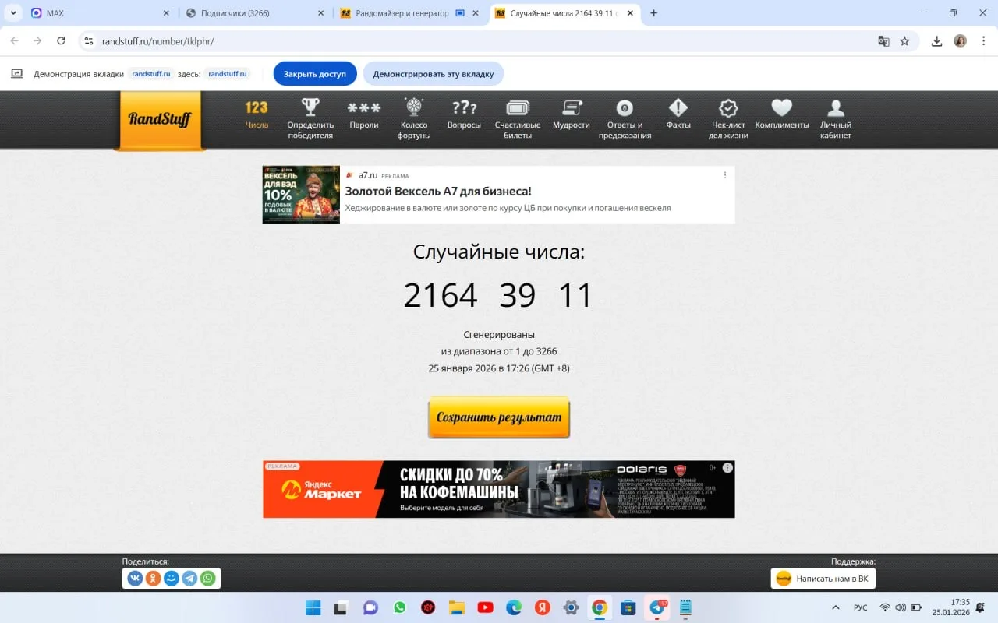998x623 pixels.
Task: Click the Закрыть доступ button
Action: pos(314,74)
